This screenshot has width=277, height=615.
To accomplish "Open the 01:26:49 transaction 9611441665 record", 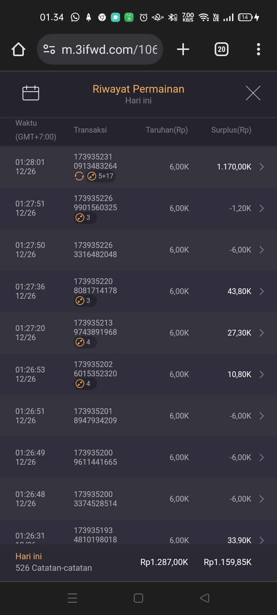I will click(262, 457).
